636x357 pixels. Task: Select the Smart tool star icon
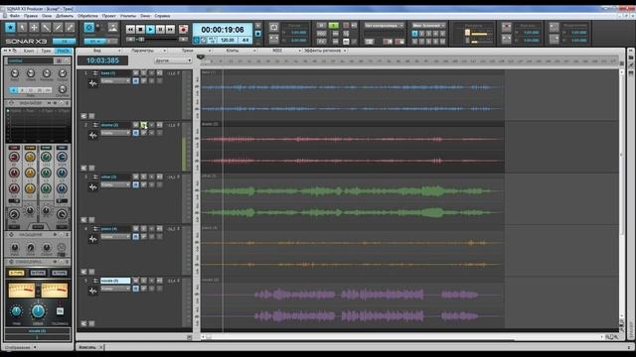coord(10,28)
